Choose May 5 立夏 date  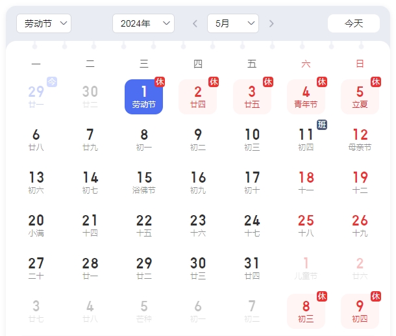pos(360,97)
